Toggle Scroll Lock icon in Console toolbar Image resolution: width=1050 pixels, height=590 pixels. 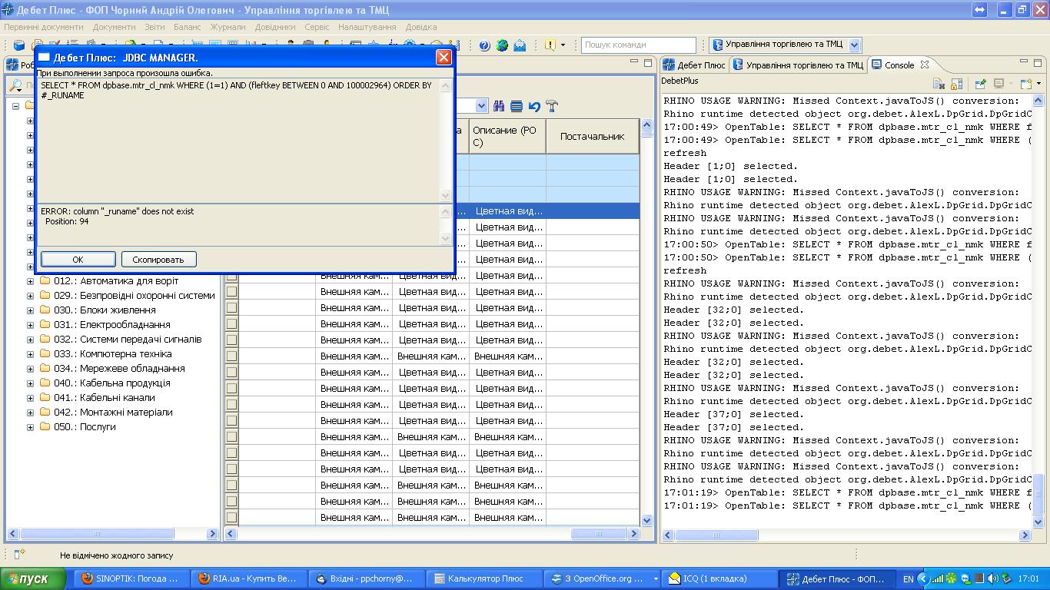tap(956, 83)
